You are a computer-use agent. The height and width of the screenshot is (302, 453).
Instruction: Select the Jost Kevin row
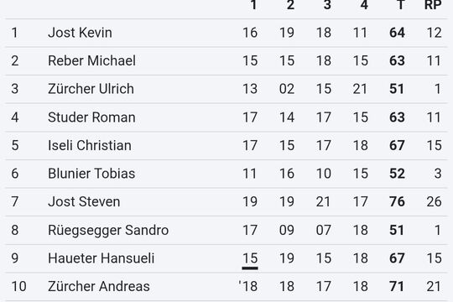(226, 33)
